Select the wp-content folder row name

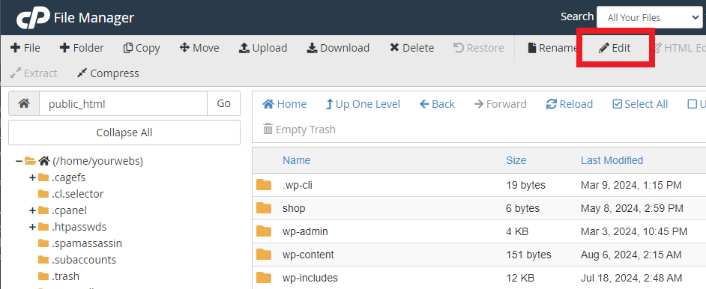(x=308, y=255)
